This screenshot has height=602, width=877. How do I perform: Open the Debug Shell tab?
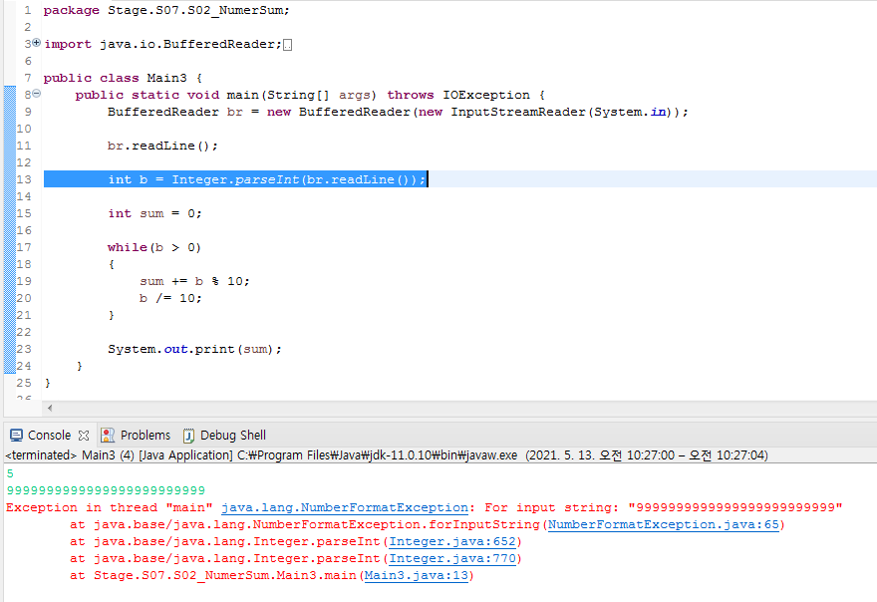(232, 436)
